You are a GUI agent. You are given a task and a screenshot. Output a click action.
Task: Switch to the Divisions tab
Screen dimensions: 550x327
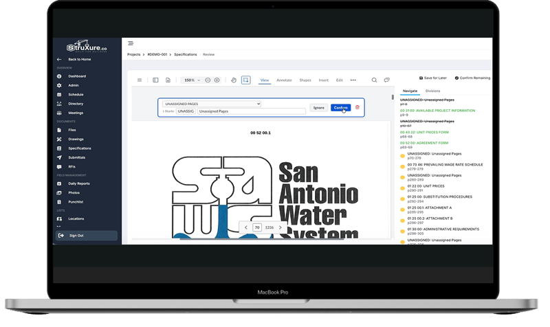point(433,91)
